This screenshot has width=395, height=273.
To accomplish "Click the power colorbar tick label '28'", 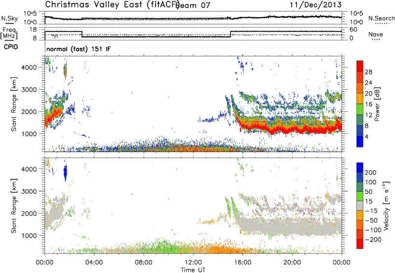I will pos(368,72).
